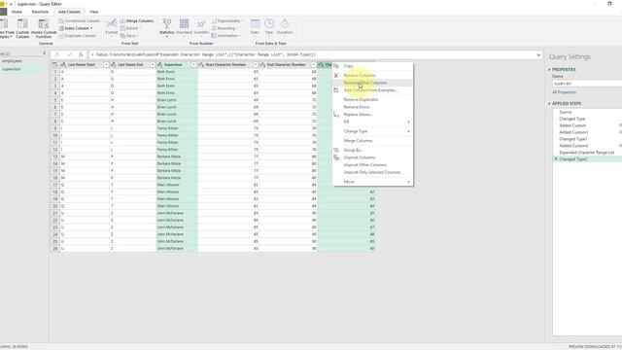Open Supervisor column filter dropdown
This screenshot has height=350, width=622.
point(194,65)
